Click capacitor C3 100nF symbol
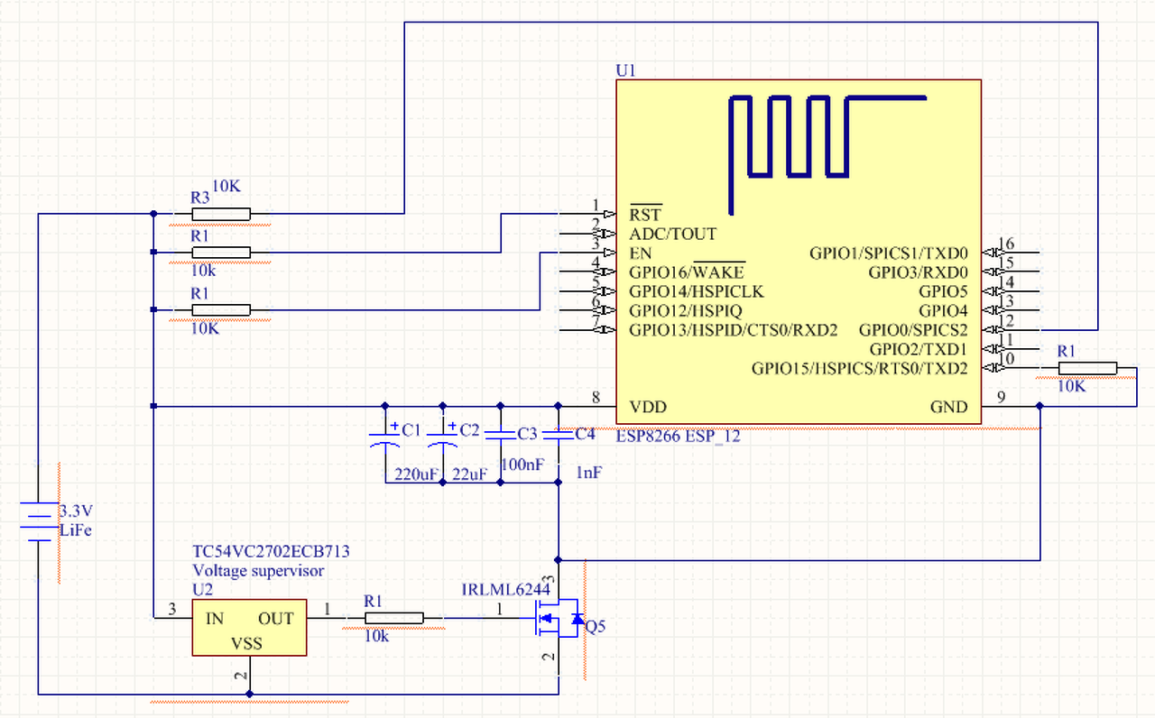The height and width of the screenshot is (718, 1155). point(501,435)
